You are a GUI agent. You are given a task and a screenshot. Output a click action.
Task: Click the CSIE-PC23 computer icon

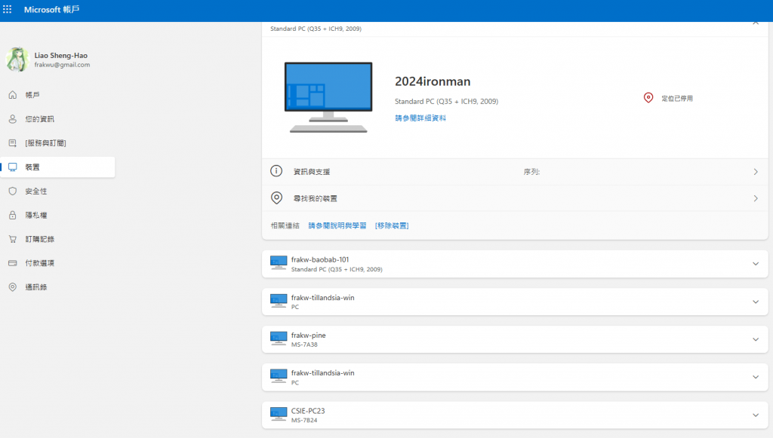point(279,414)
